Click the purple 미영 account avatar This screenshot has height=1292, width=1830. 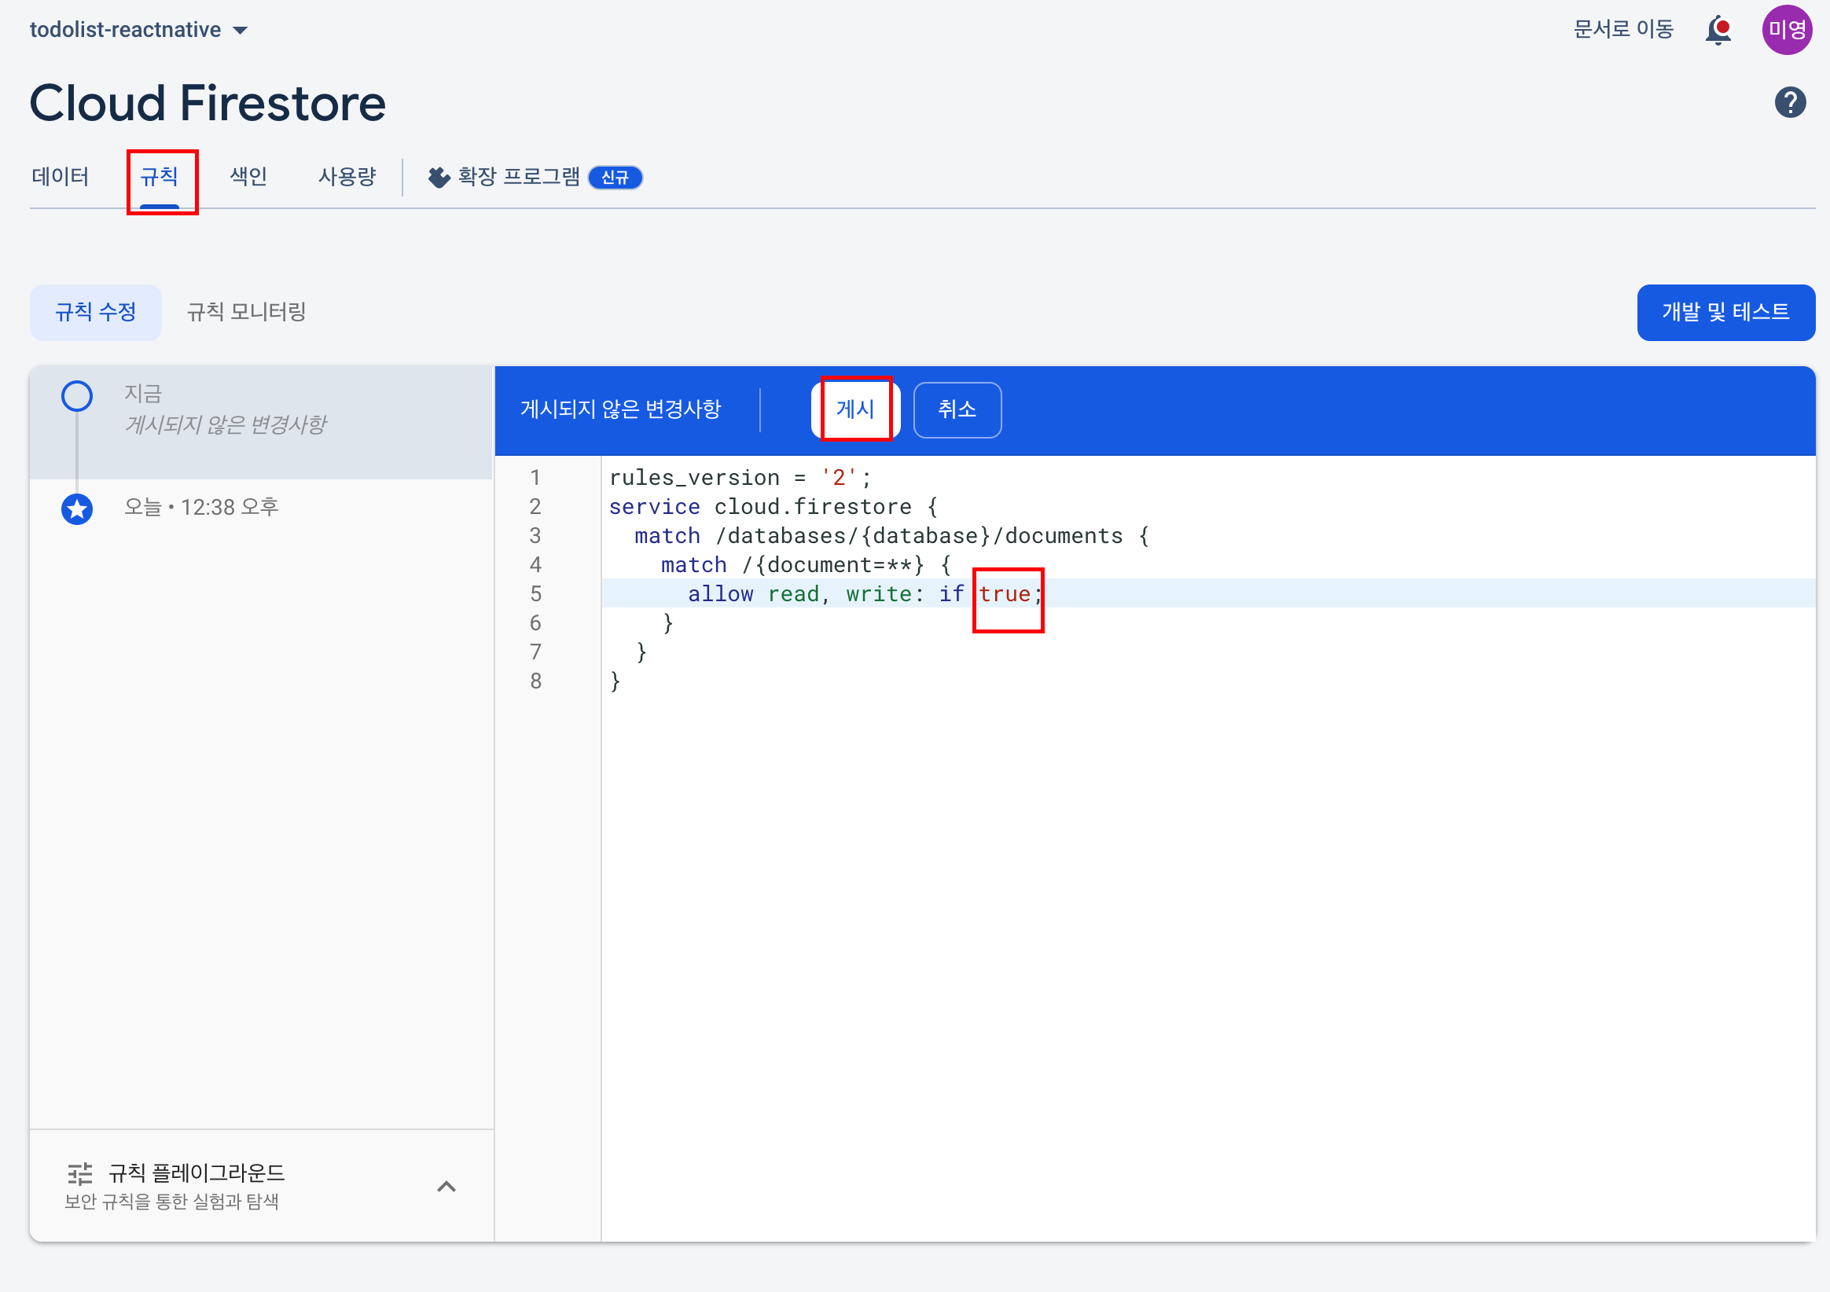1786,31
